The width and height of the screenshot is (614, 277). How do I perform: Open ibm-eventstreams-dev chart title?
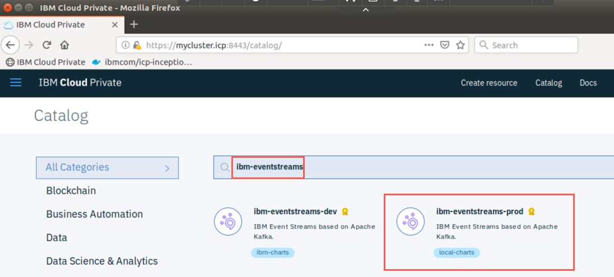pyautogui.click(x=295, y=212)
